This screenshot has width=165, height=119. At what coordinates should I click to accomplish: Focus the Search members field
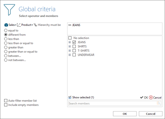coord(112,103)
